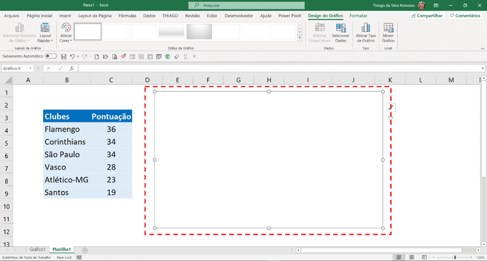Screen dimensions: 487x261
Task: Select the gray gradient chart style thumbnail
Action: pos(200,32)
